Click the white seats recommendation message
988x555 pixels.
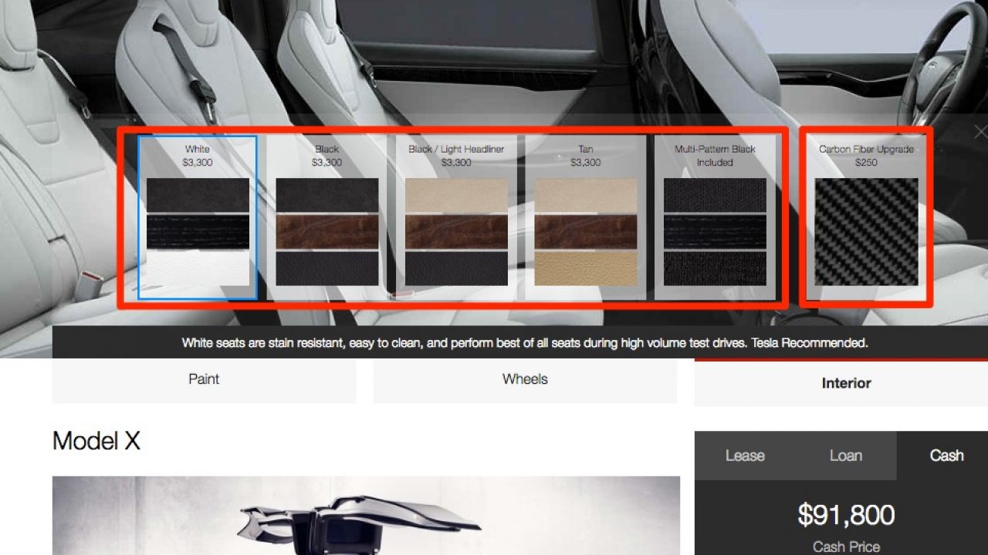[525, 343]
